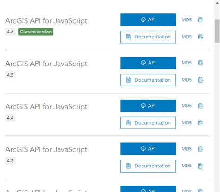220x192 pixels.
Task: Click the vertical scrollbar thumb
Action: [217, 31]
